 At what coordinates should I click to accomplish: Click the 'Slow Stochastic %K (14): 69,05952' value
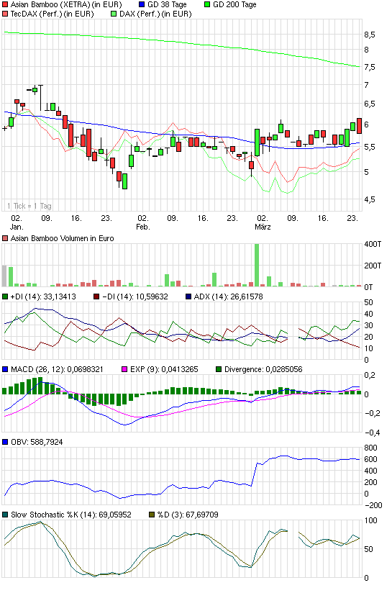(x=71, y=515)
